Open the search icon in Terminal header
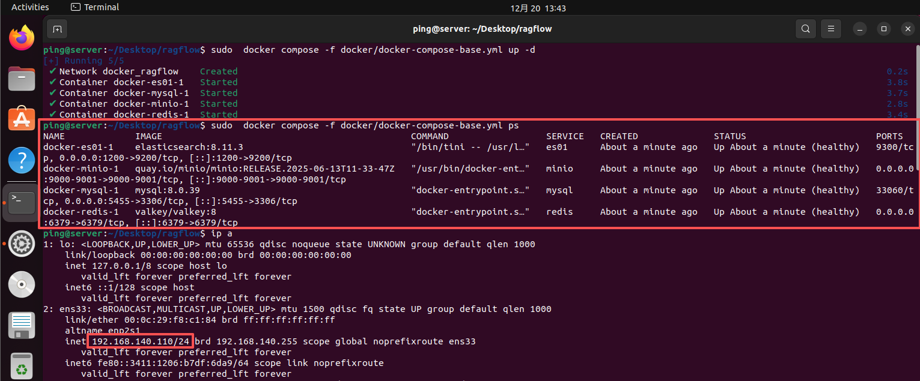Image resolution: width=920 pixels, height=381 pixels. pos(805,28)
